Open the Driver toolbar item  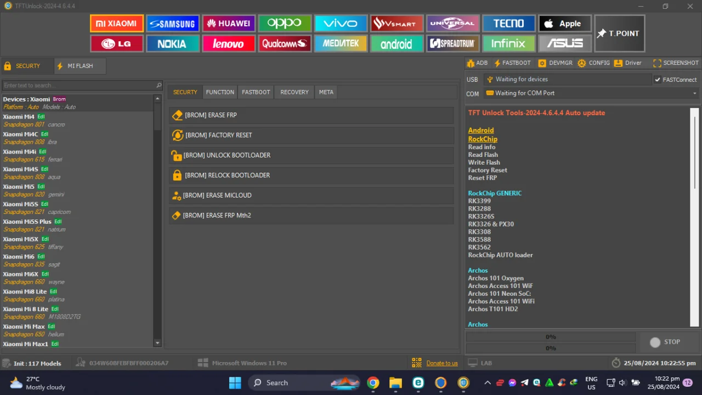pos(627,63)
